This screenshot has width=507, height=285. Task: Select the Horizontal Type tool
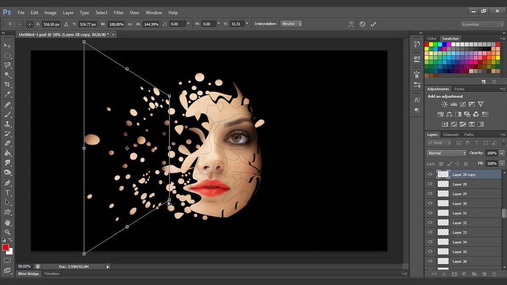pyautogui.click(x=7, y=193)
